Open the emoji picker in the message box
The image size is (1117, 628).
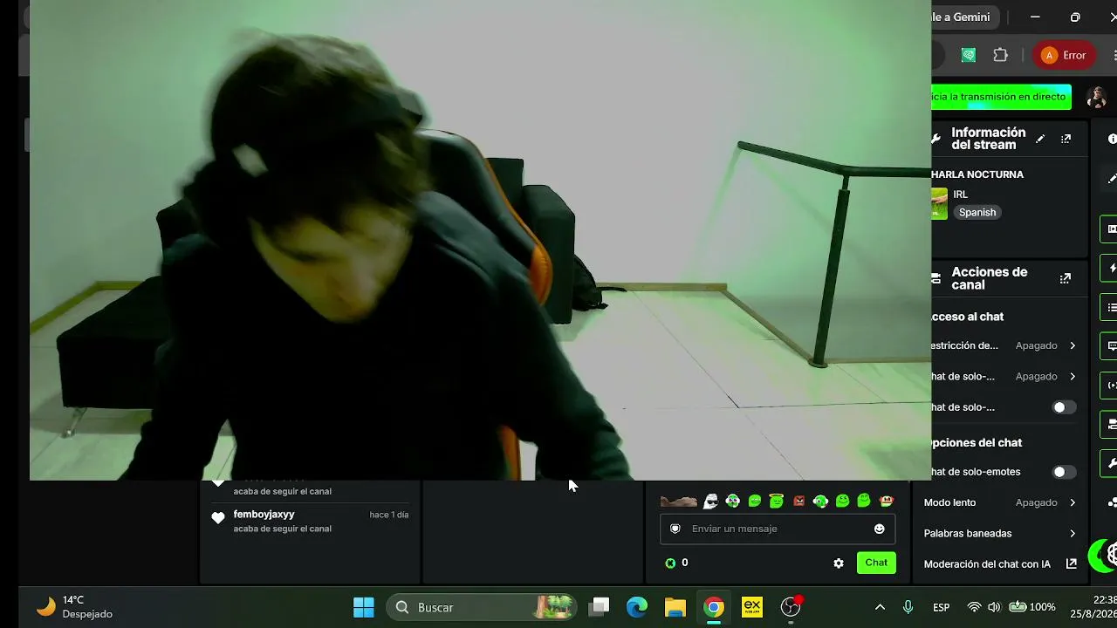(x=879, y=529)
